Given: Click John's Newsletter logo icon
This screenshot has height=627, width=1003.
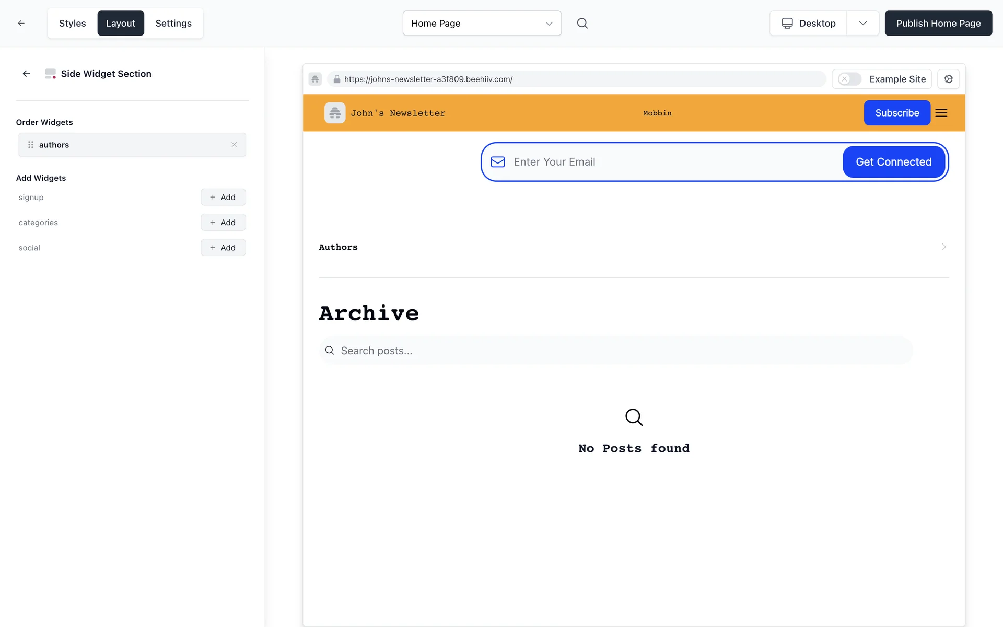Looking at the screenshot, I should 335,113.
